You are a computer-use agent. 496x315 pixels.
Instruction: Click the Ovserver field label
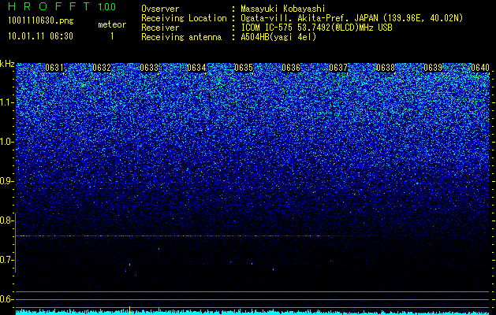point(160,9)
